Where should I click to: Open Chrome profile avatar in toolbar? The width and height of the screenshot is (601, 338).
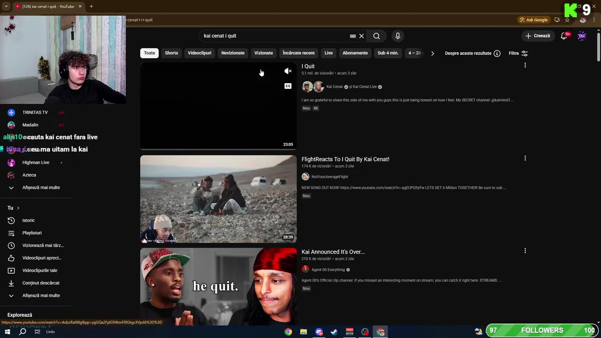coord(583,20)
